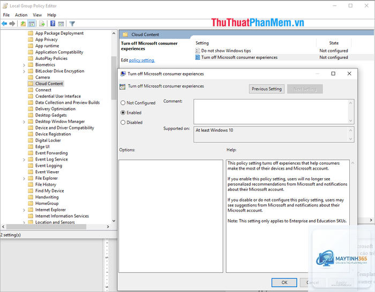Click the Cloud Content header folder icon
The height and width of the screenshot is (292, 375).
pos(125,35)
